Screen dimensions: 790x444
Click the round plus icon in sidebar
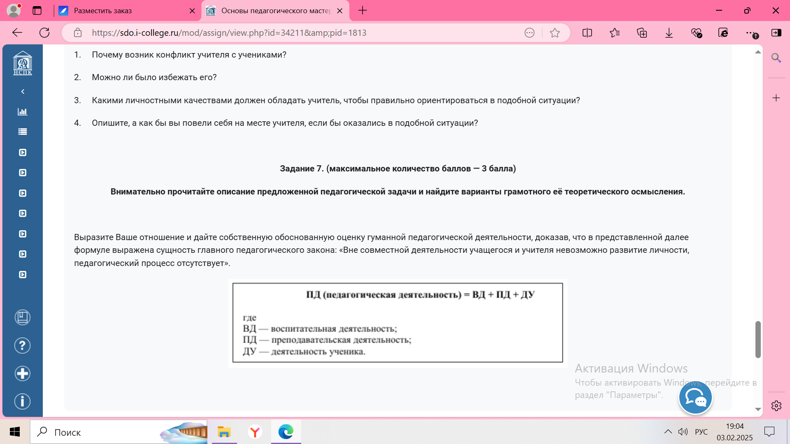(23, 374)
